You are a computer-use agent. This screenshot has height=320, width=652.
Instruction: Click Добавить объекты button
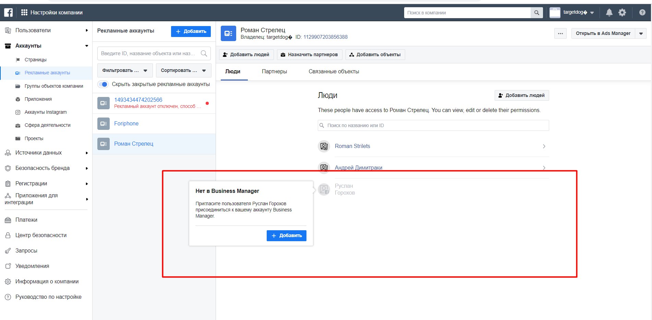point(375,54)
